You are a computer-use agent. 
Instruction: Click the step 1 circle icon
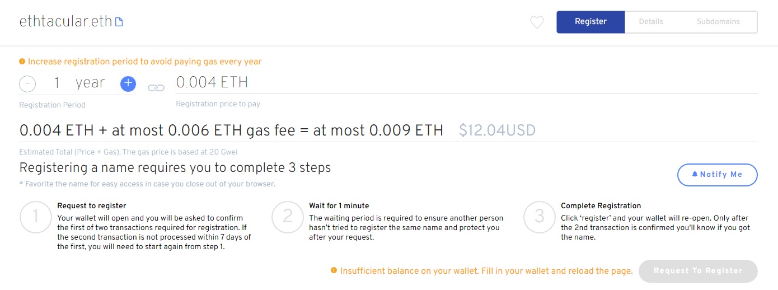pyautogui.click(x=36, y=217)
